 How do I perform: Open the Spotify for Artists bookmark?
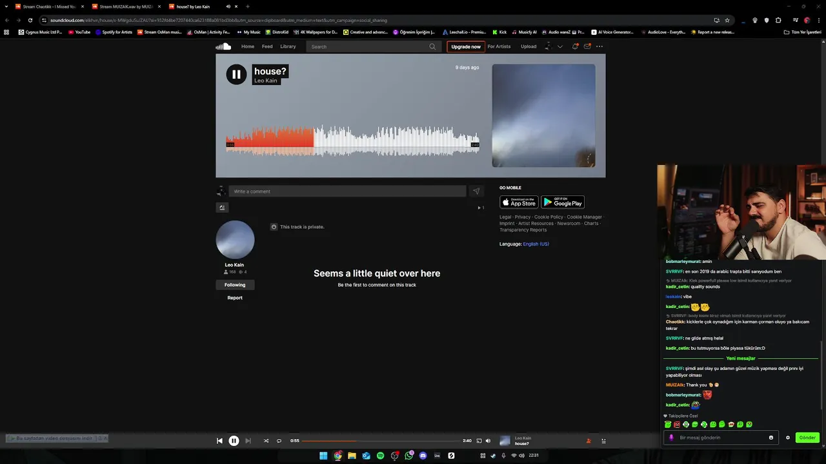[114, 32]
